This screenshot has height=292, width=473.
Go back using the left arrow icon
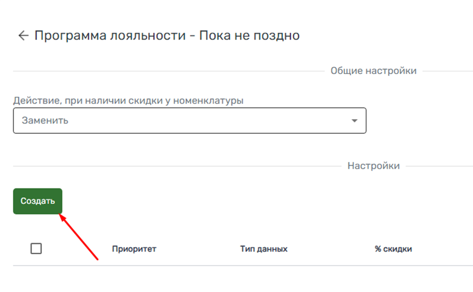click(x=23, y=36)
